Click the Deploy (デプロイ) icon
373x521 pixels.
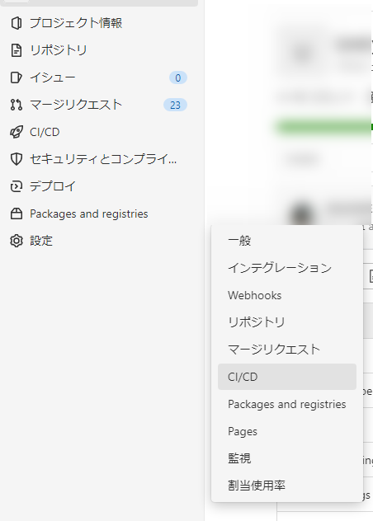tap(17, 186)
